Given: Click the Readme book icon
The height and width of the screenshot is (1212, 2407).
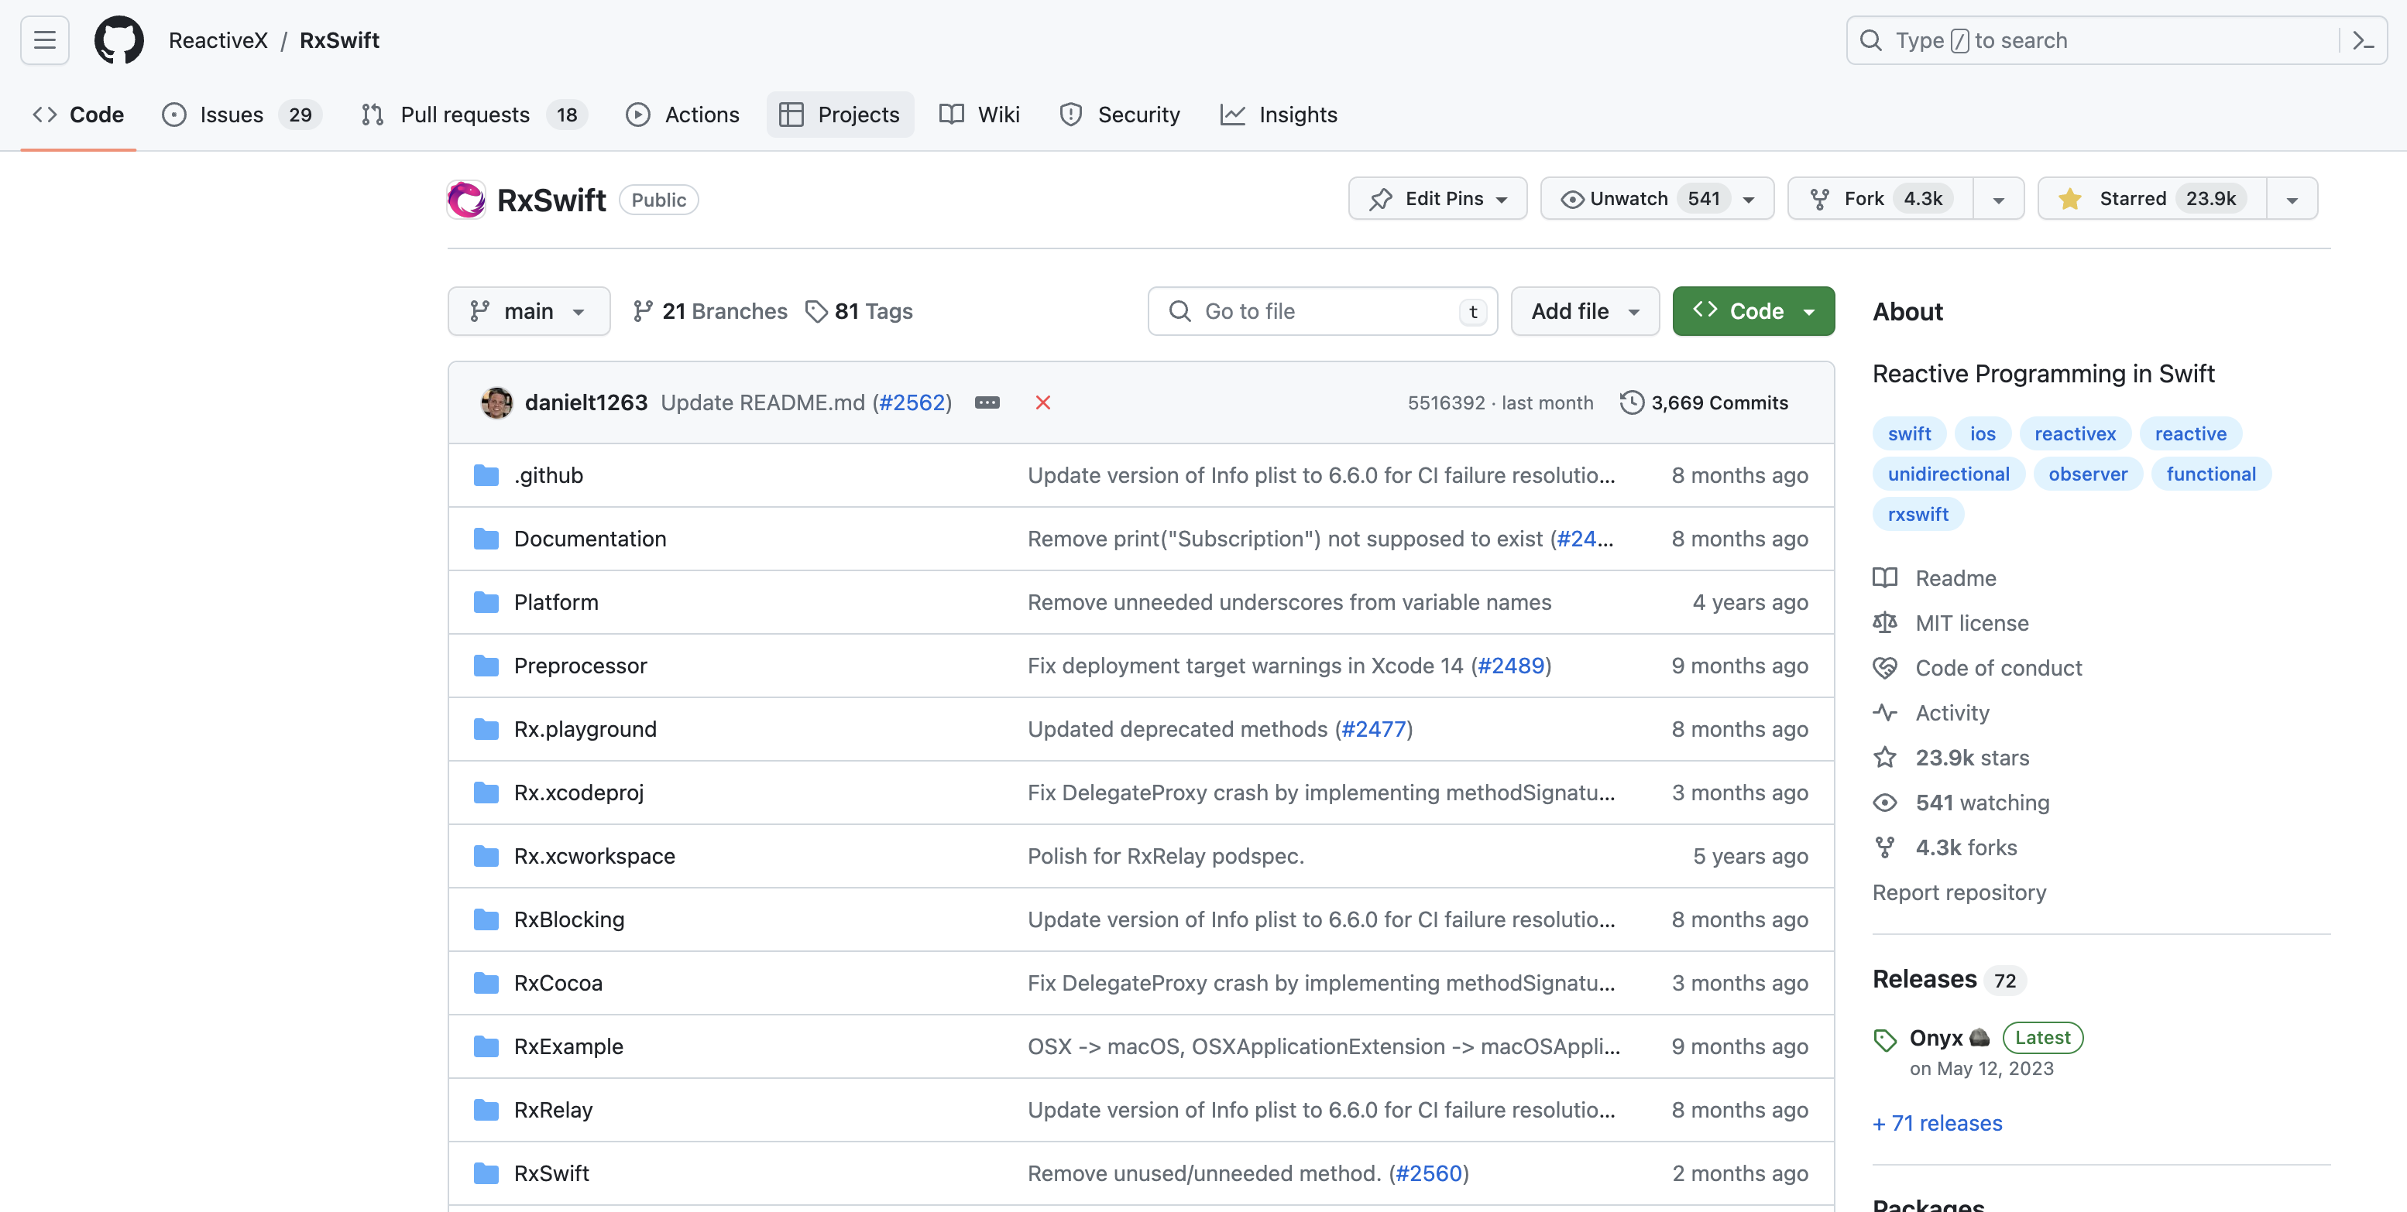Looking at the screenshot, I should 1885,578.
